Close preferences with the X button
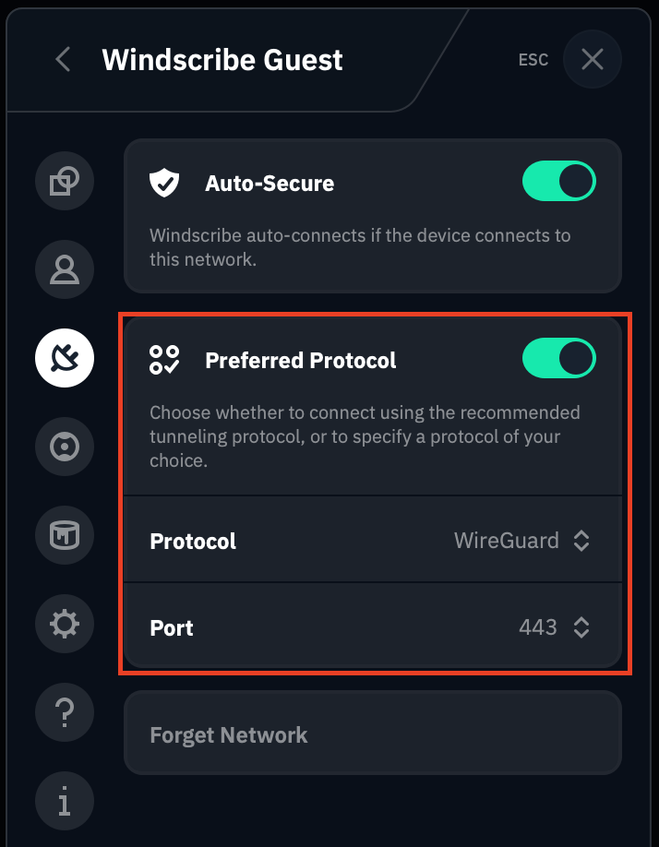659x847 pixels. click(592, 60)
